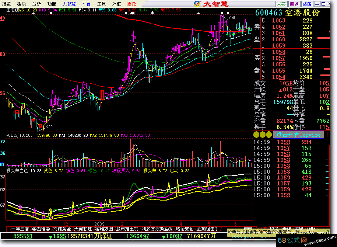Open the 板块 menu
The image size is (337, 247).
coord(21,4)
